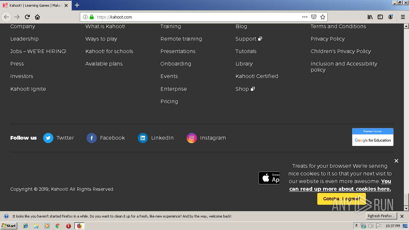Open the Events footer link
The image size is (409, 230).
click(x=169, y=76)
